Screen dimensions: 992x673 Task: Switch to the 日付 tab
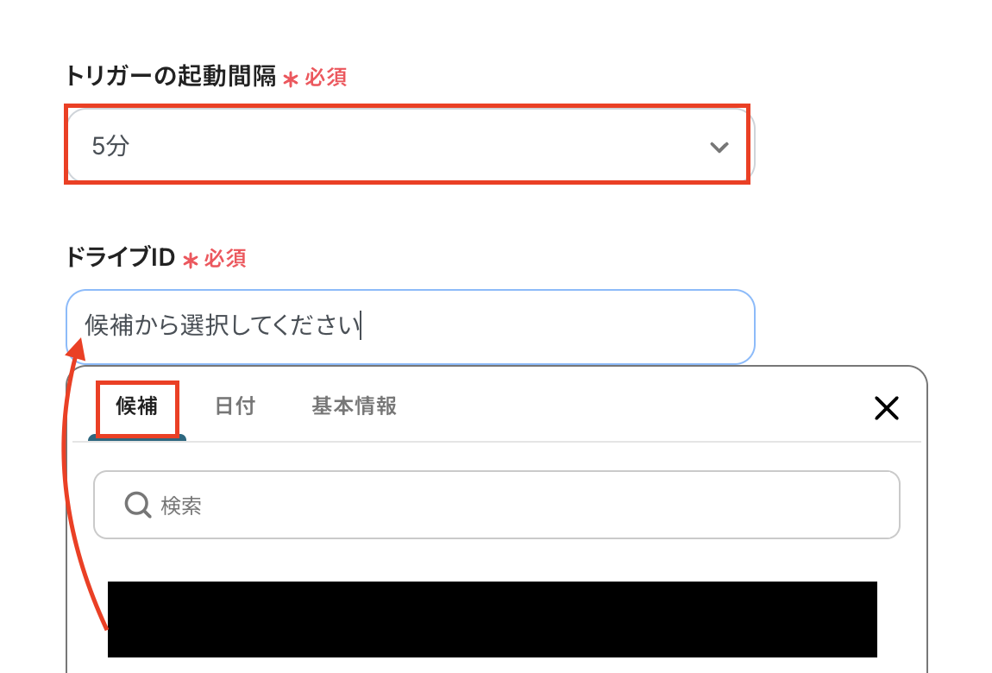pyautogui.click(x=235, y=406)
